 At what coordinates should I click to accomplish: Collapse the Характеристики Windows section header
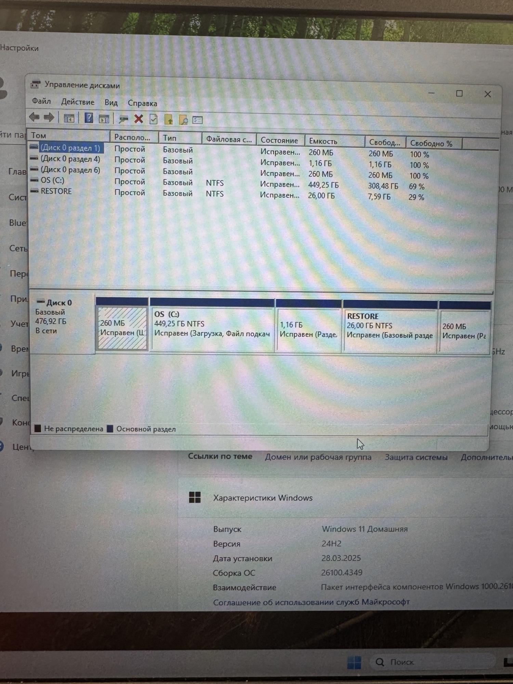coord(345,498)
